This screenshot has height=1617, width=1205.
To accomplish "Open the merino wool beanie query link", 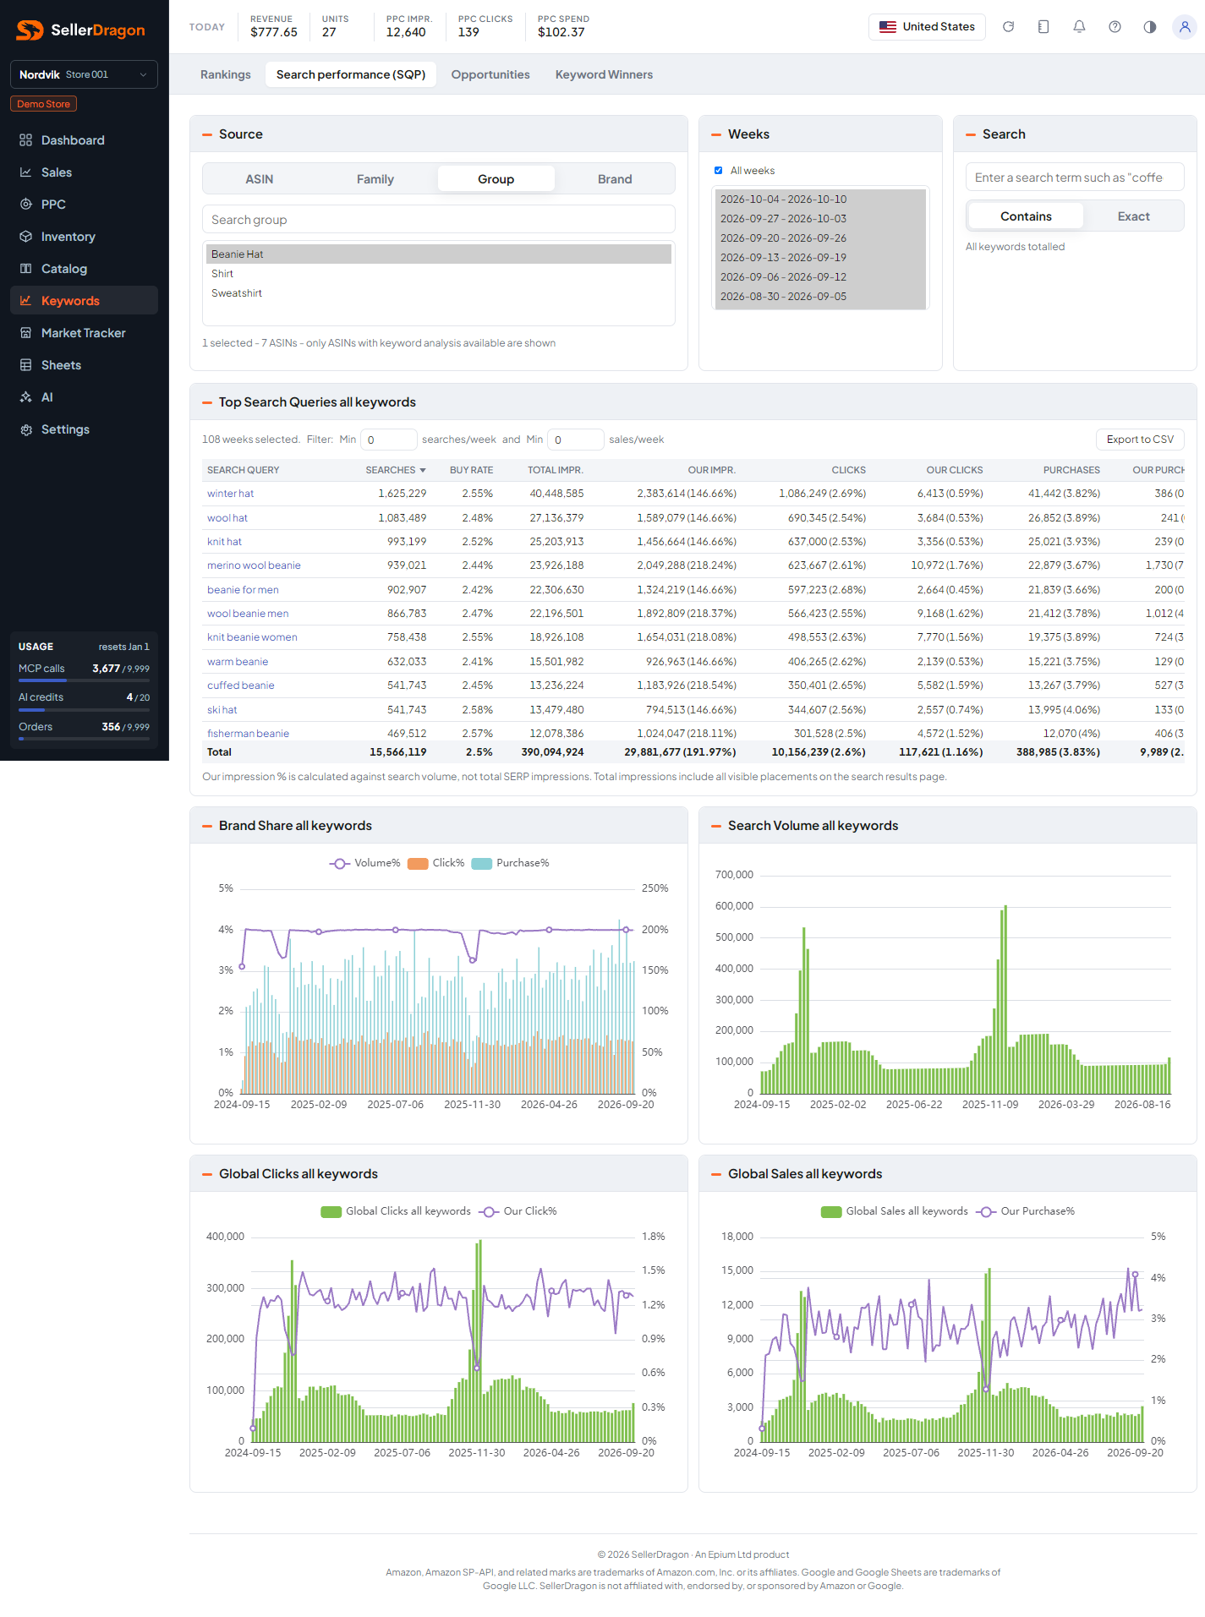I will point(254,565).
